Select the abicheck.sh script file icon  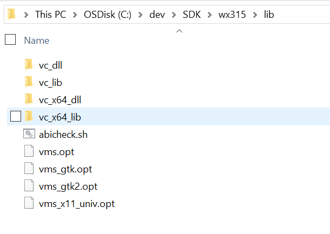[x=29, y=133]
